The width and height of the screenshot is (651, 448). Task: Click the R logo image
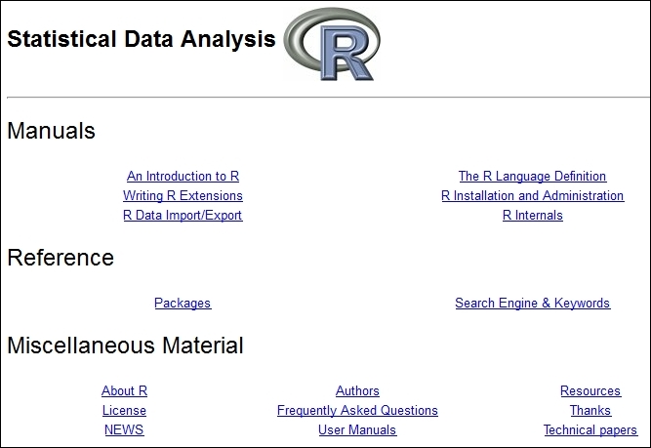click(x=332, y=45)
